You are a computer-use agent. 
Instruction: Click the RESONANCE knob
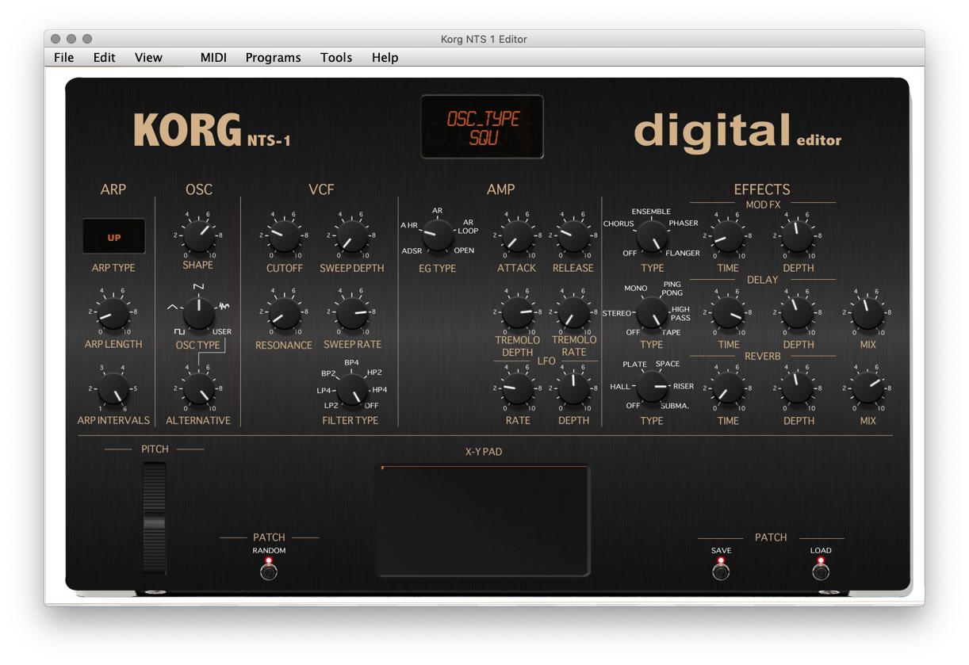pos(283,312)
